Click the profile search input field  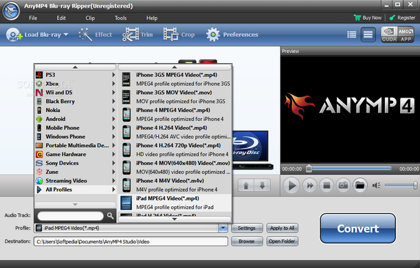pos(70,216)
